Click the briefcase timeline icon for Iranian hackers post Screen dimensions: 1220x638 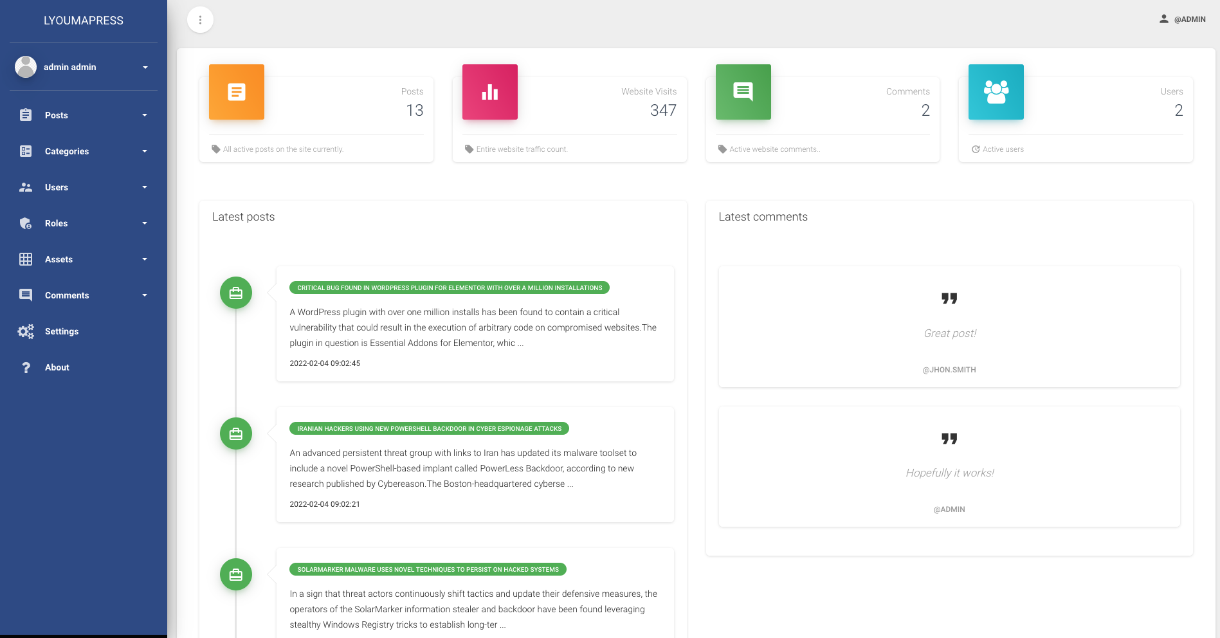(x=236, y=433)
